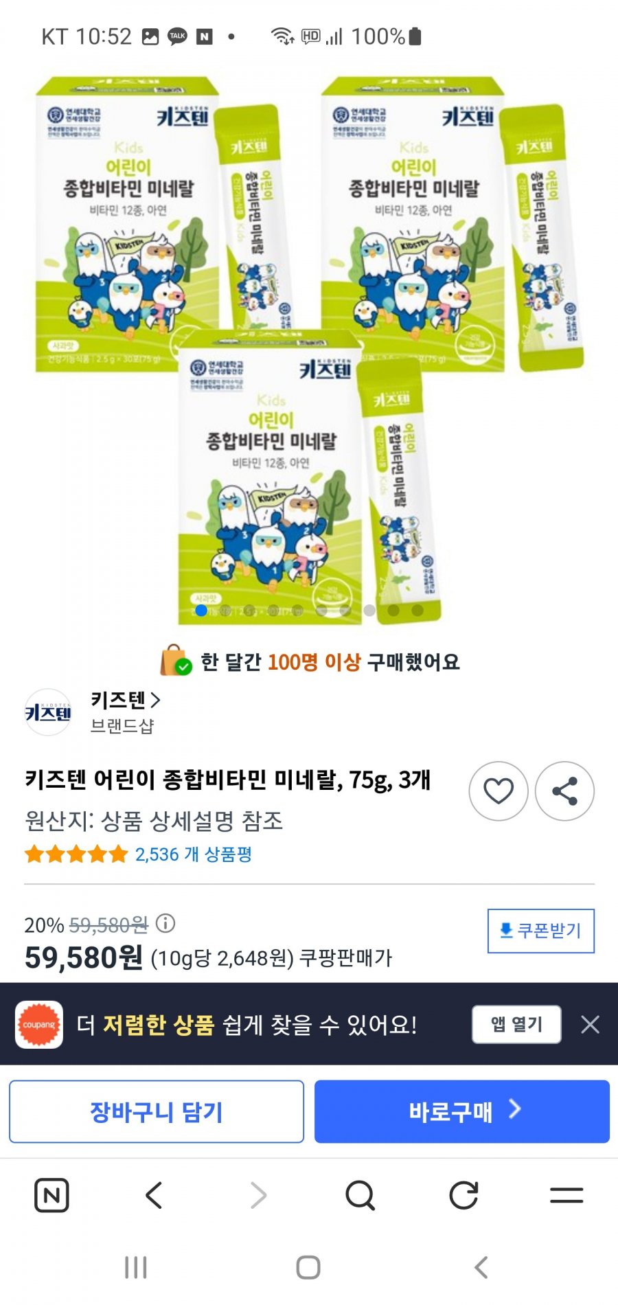The image size is (618, 1305).
Task: Open the browser hamburger menu
Action: tap(566, 1195)
